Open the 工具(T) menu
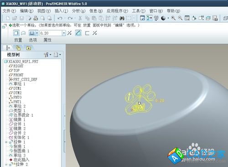This screenshot has height=167, width=228. (x=139, y=11)
